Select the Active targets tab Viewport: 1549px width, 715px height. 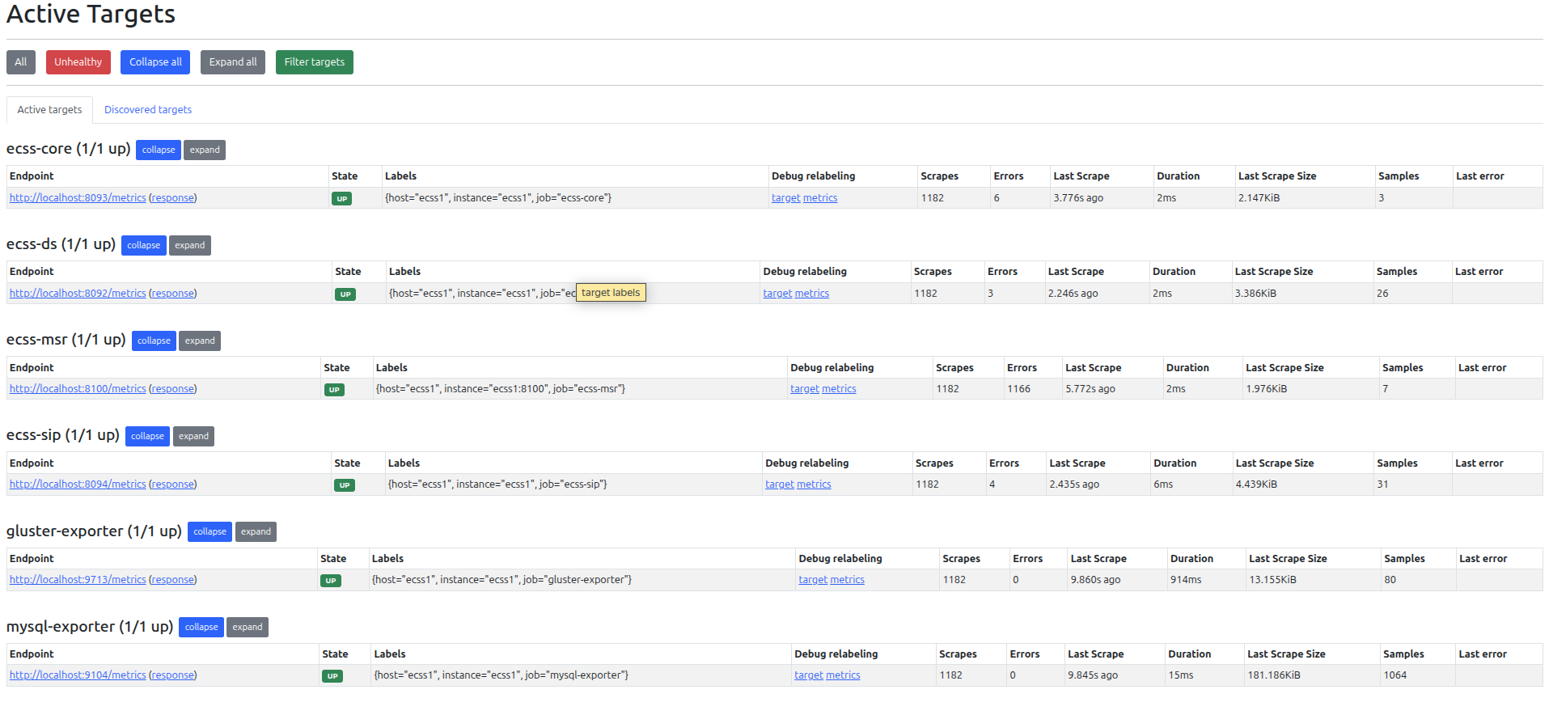(x=49, y=110)
